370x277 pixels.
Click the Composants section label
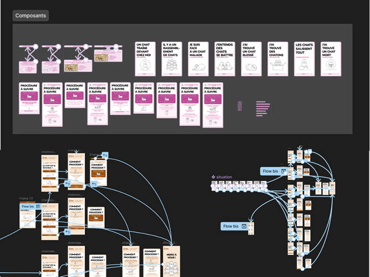(x=31, y=16)
